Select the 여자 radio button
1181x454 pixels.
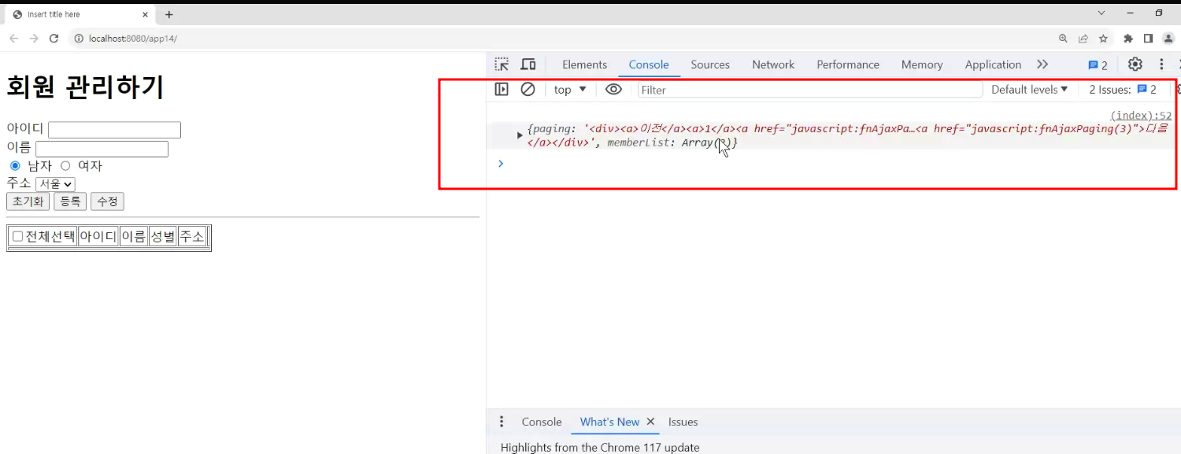coord(65,165)
